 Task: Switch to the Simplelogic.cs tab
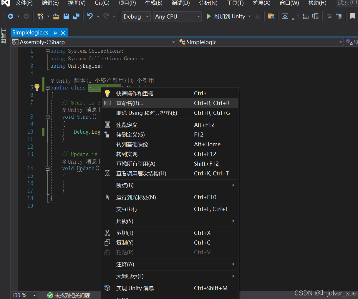pyautogui.click(x=30, y=32)
